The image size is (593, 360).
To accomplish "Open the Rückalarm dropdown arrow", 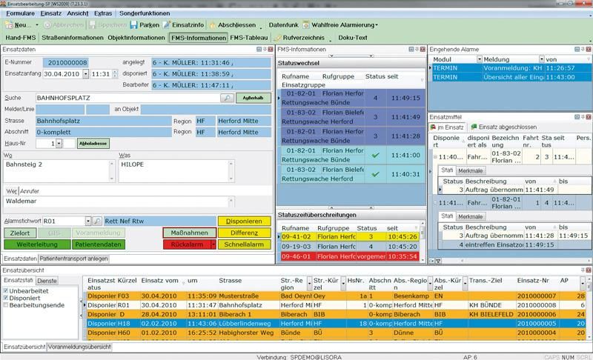I will 213,243.
